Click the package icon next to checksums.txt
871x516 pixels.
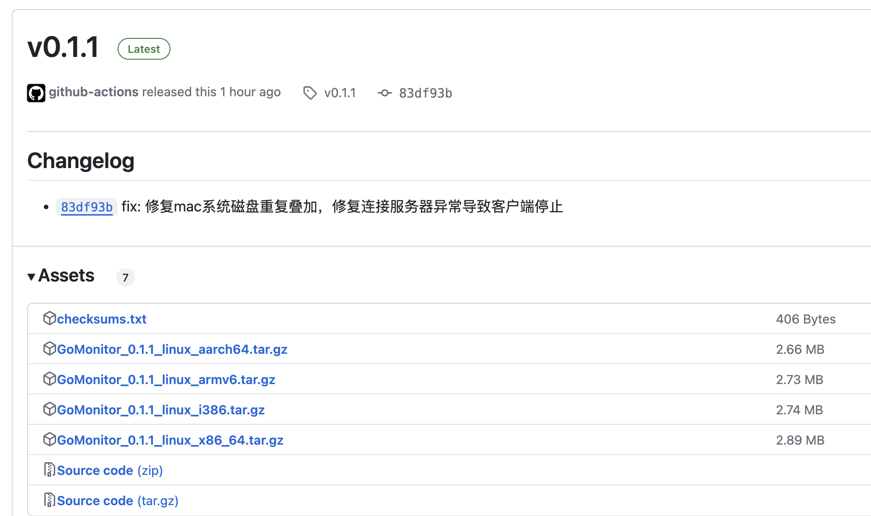pyautogui.click(x=49, y=319)
